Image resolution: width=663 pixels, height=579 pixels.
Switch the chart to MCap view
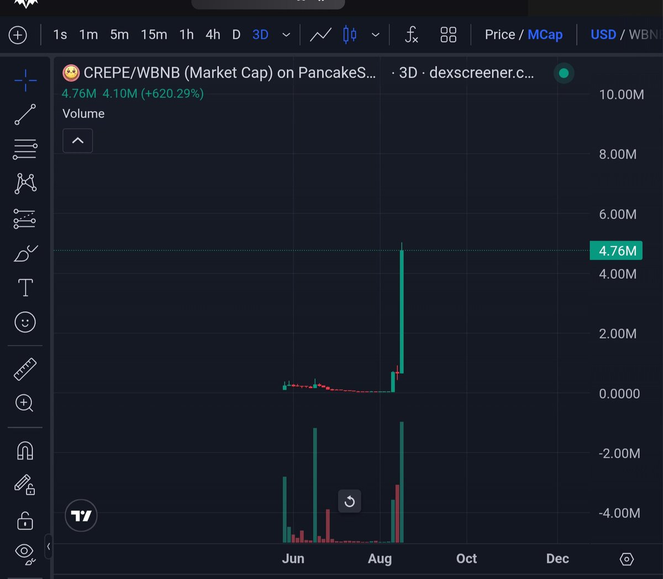[x=545, y=35]
